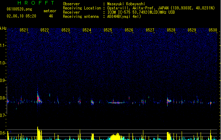Click the HROFFT title text
The width and height of the screenshot is (221, 140).
tap(36, 3)
